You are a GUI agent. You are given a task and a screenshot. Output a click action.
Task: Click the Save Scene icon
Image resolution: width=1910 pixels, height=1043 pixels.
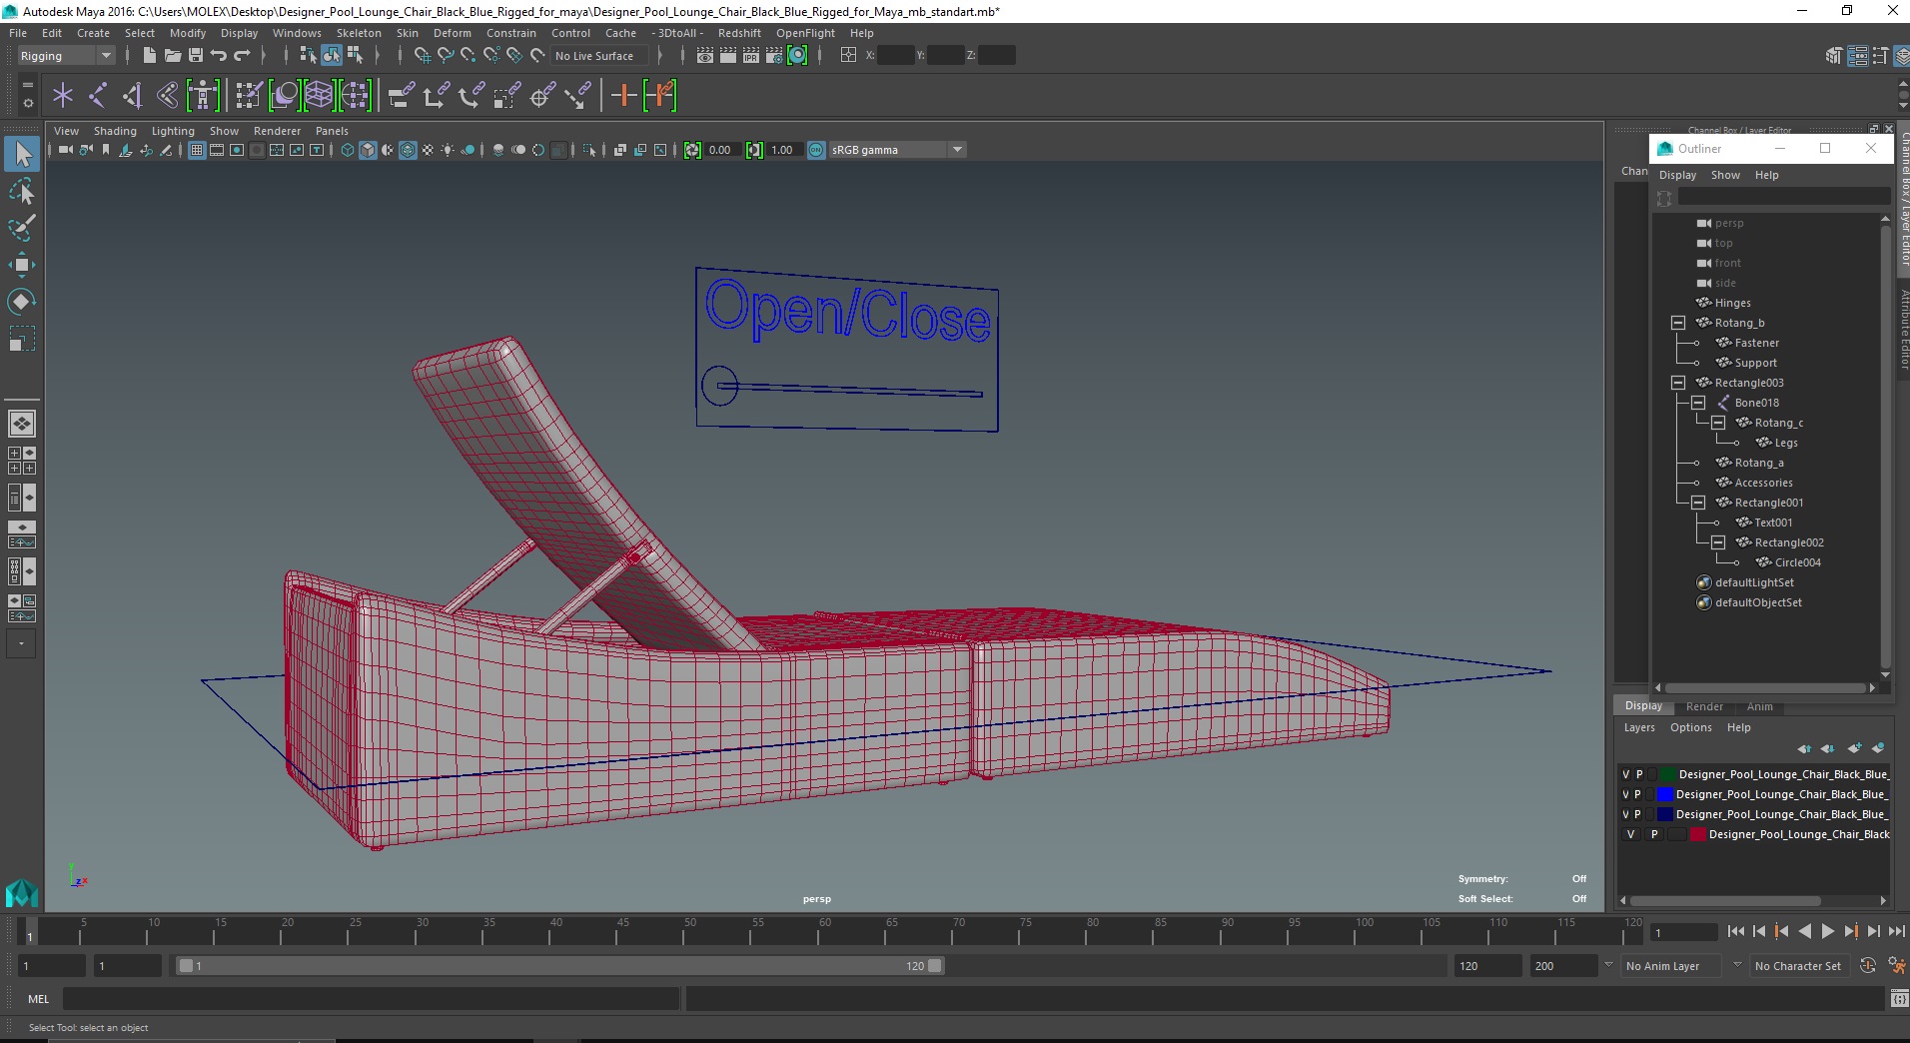pos(196,56)
